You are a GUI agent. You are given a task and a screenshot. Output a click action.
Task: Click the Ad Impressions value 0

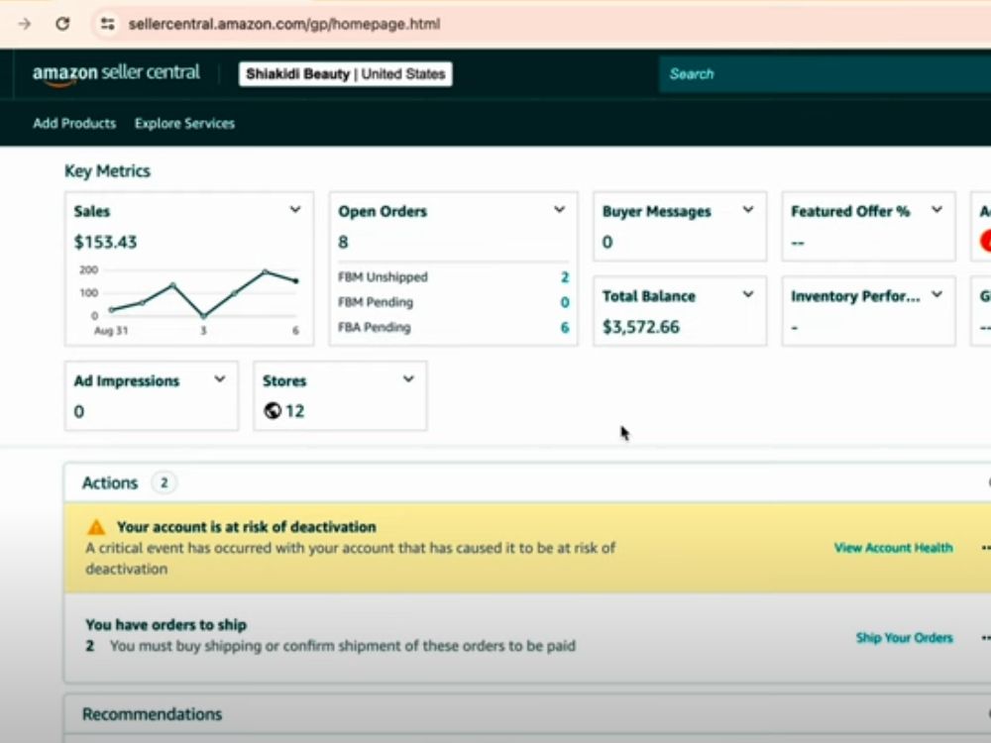click(79, 411)
